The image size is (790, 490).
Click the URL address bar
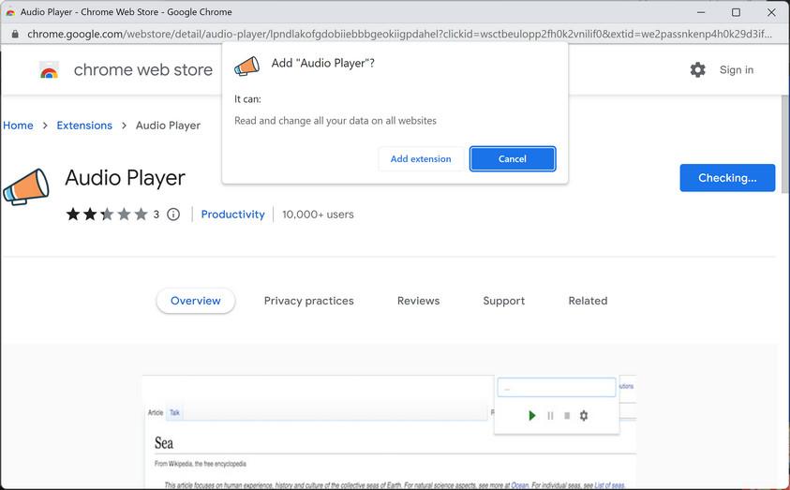click(x=394, y=34)
